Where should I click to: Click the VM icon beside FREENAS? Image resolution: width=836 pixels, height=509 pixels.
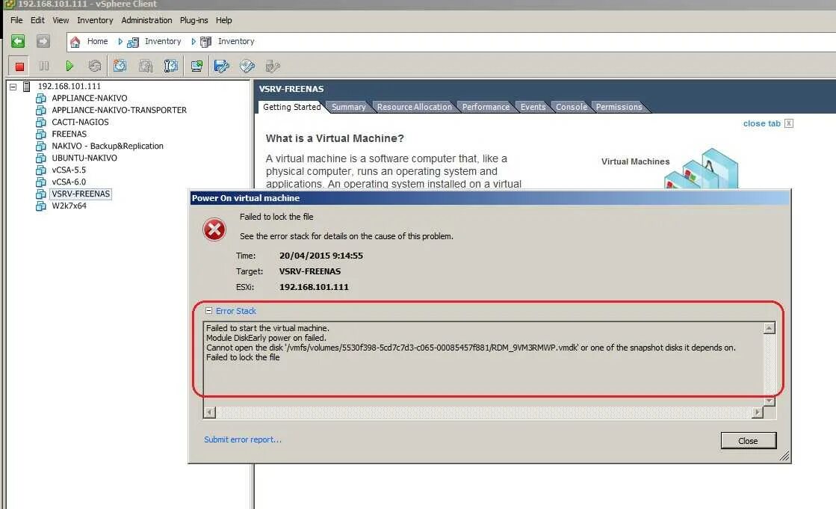[41, 134]
